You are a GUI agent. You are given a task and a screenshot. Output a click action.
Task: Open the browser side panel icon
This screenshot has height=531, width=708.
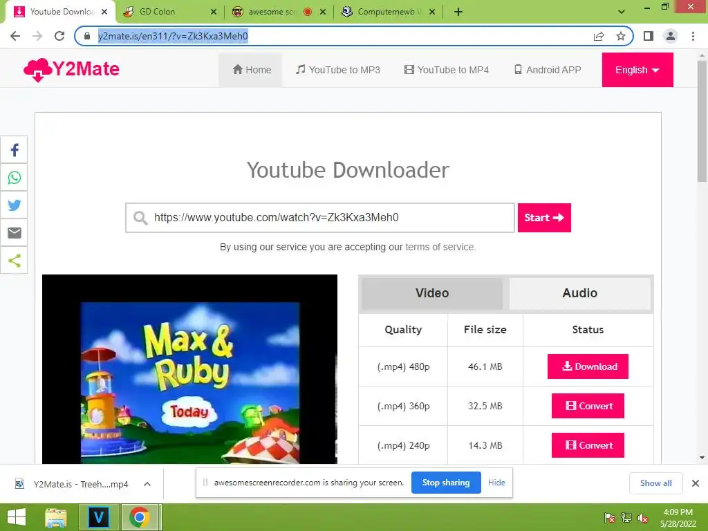(x=649, y=36)
